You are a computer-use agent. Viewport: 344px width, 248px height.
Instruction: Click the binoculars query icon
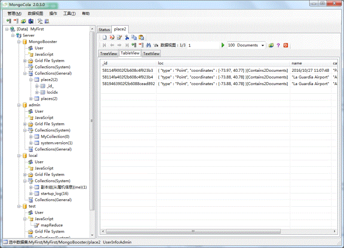(x=148, y=45)
